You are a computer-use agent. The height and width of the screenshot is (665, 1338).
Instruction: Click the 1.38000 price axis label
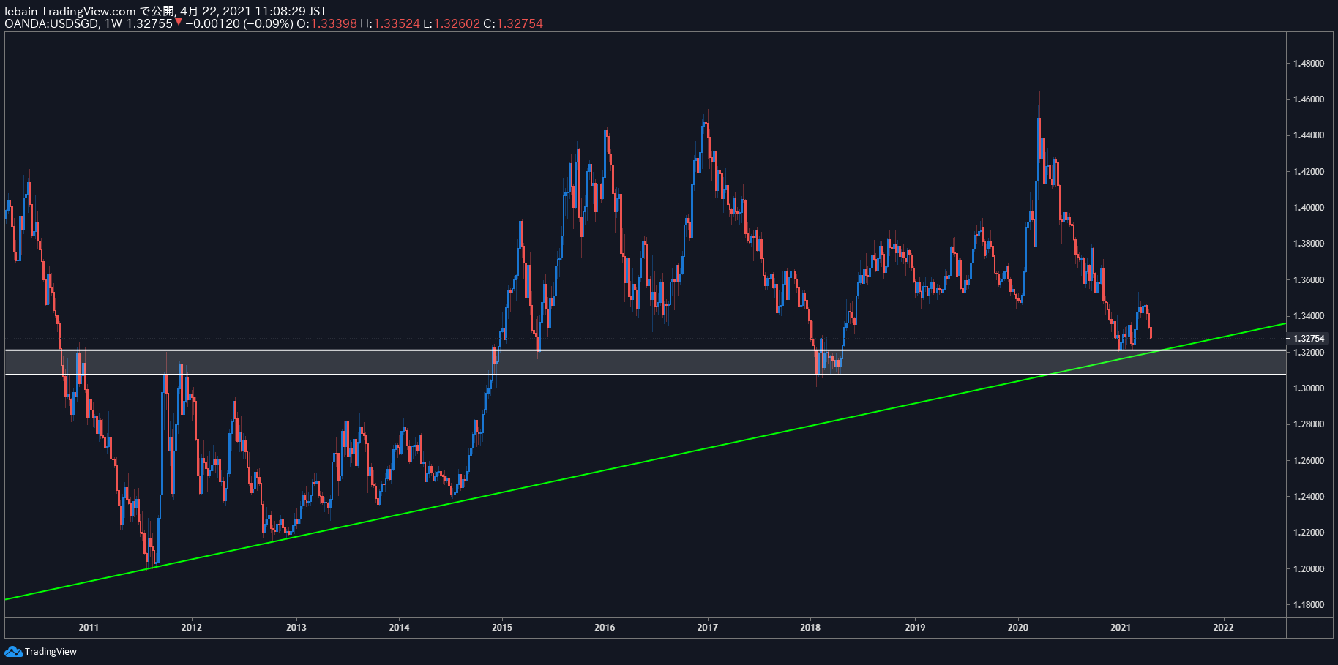(x=1308, y=244)
